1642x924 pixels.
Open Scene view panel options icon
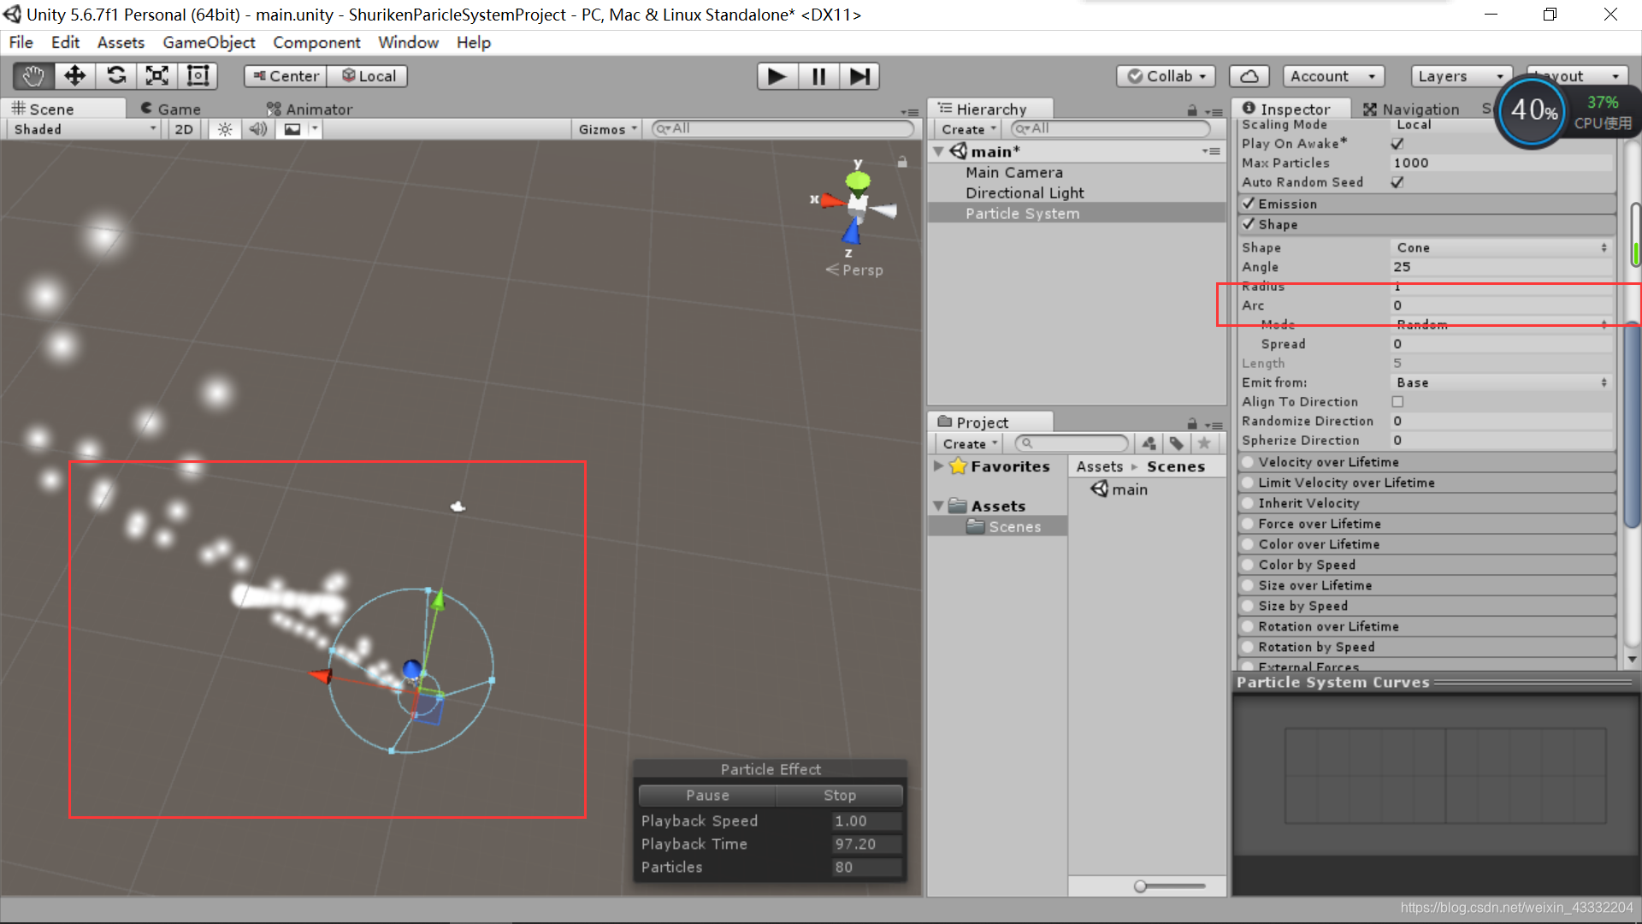(909, 112)
